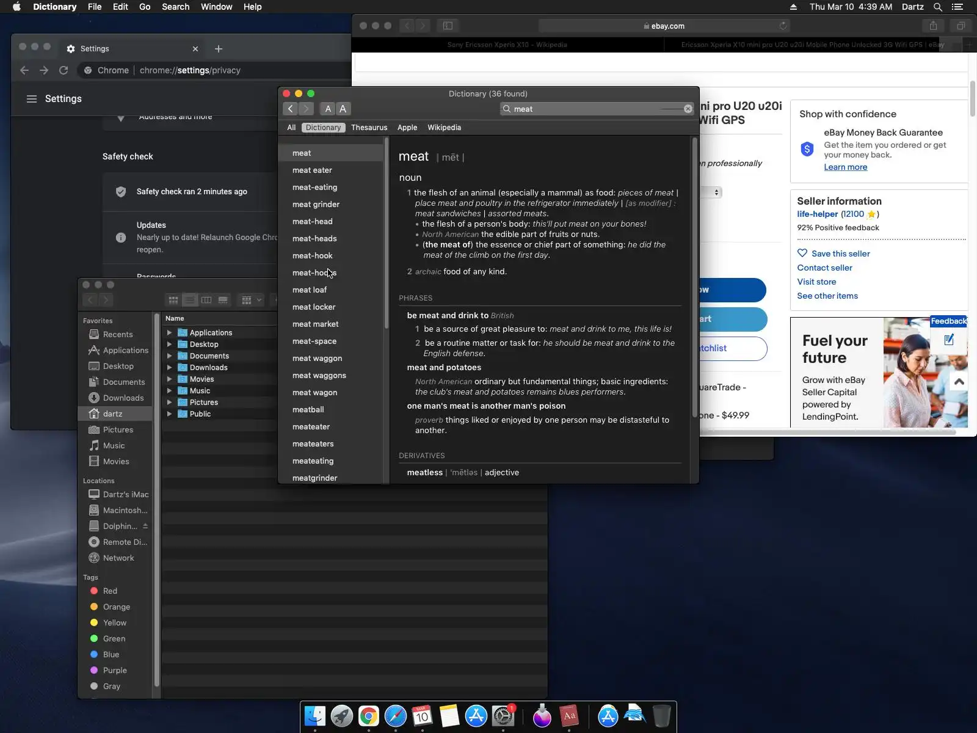
Task: Switch to the Wikipedia tab
Action: [444, 128]
